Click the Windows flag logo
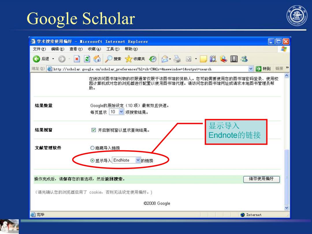The width and height of the screenshot is (312, 234). coord(284,49)
